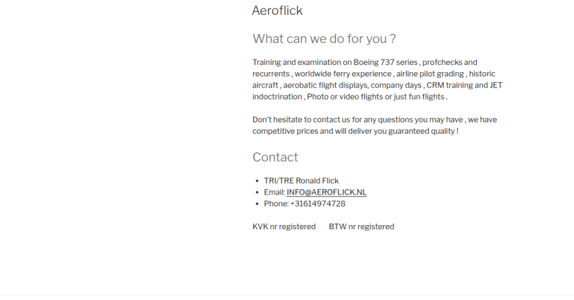Screen dimensions: 574x300
Task: Click the 'Email:' label text
Action: [x=274, y=192]
